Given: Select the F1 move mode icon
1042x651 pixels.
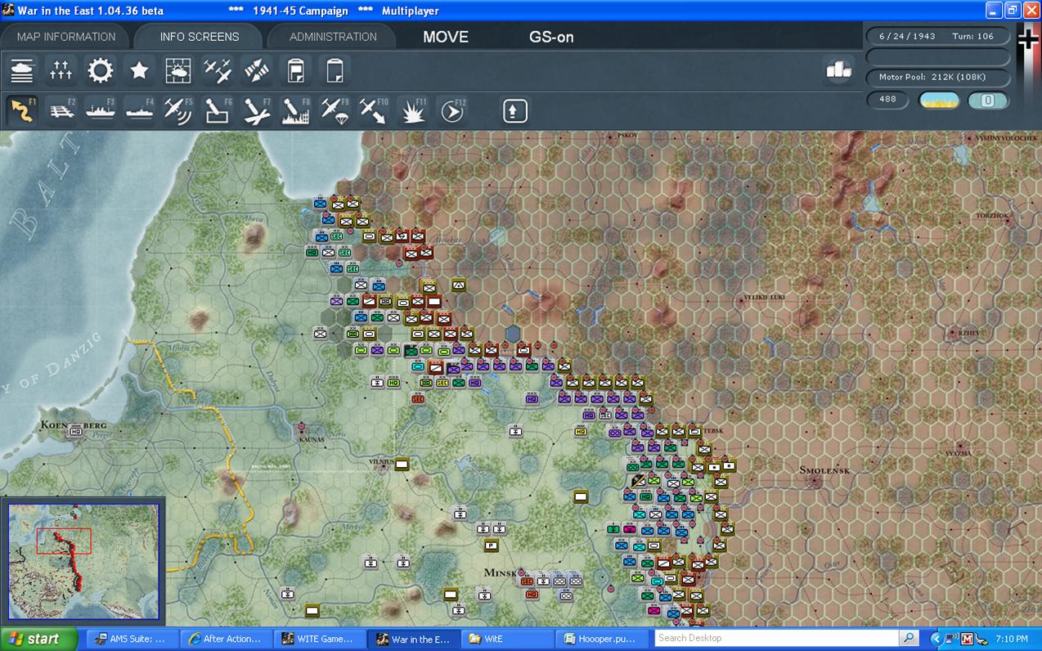Looking at the screenshot, I should click(22, 110).
